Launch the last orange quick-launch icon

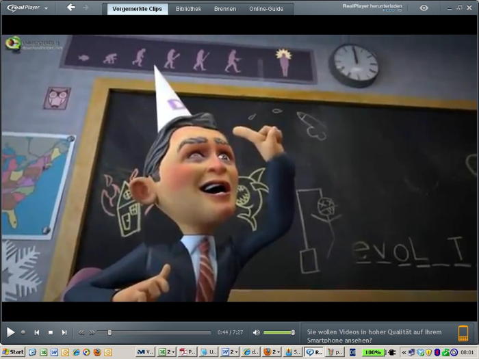coord(108,352)
